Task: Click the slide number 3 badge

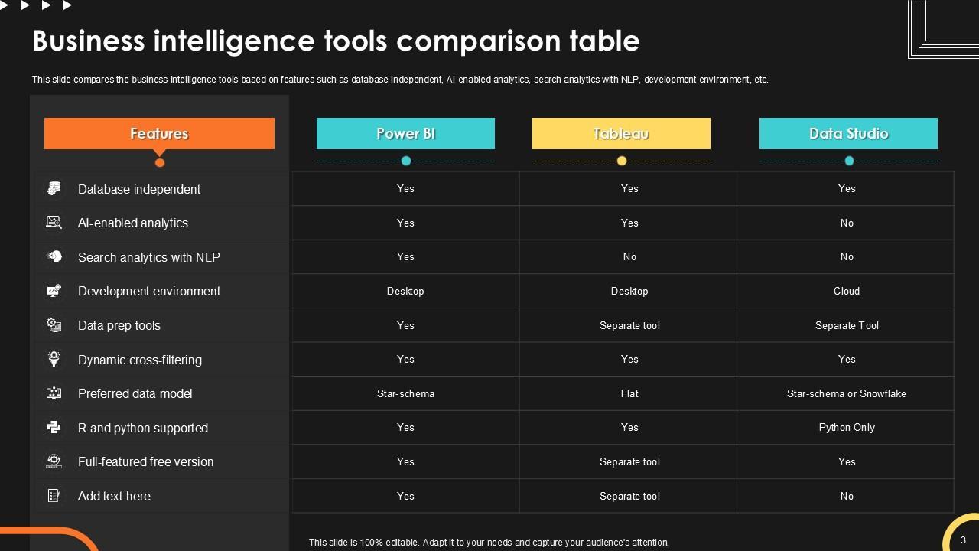Action: pyautogui.click(x=963, y=540)
